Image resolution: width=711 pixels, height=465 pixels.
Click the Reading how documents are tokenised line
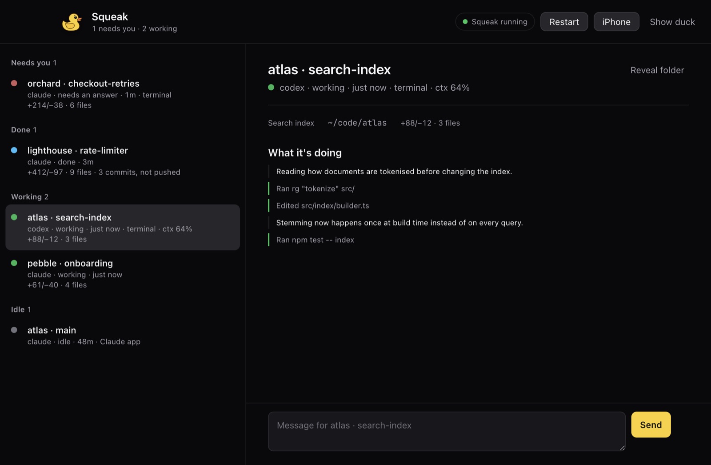click(x=394, y=172)
